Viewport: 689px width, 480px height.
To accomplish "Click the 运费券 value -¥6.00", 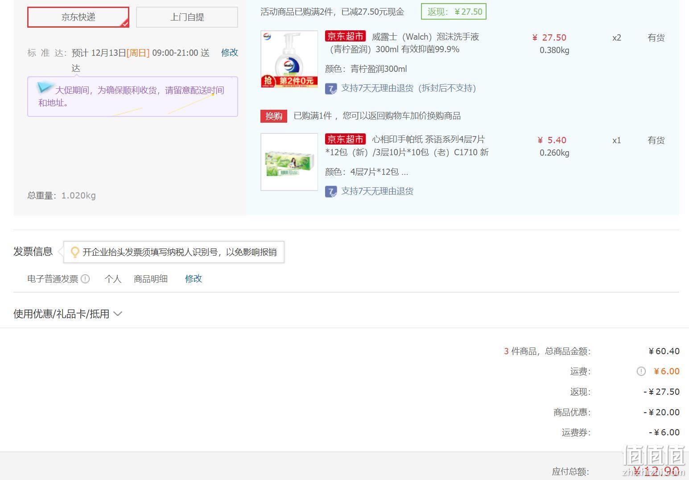I will 664,432.
